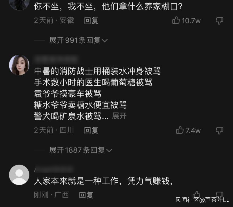Reply to the 安徽 comment
This screenshot has width=233, height=207.
click(x=91, y=21)
